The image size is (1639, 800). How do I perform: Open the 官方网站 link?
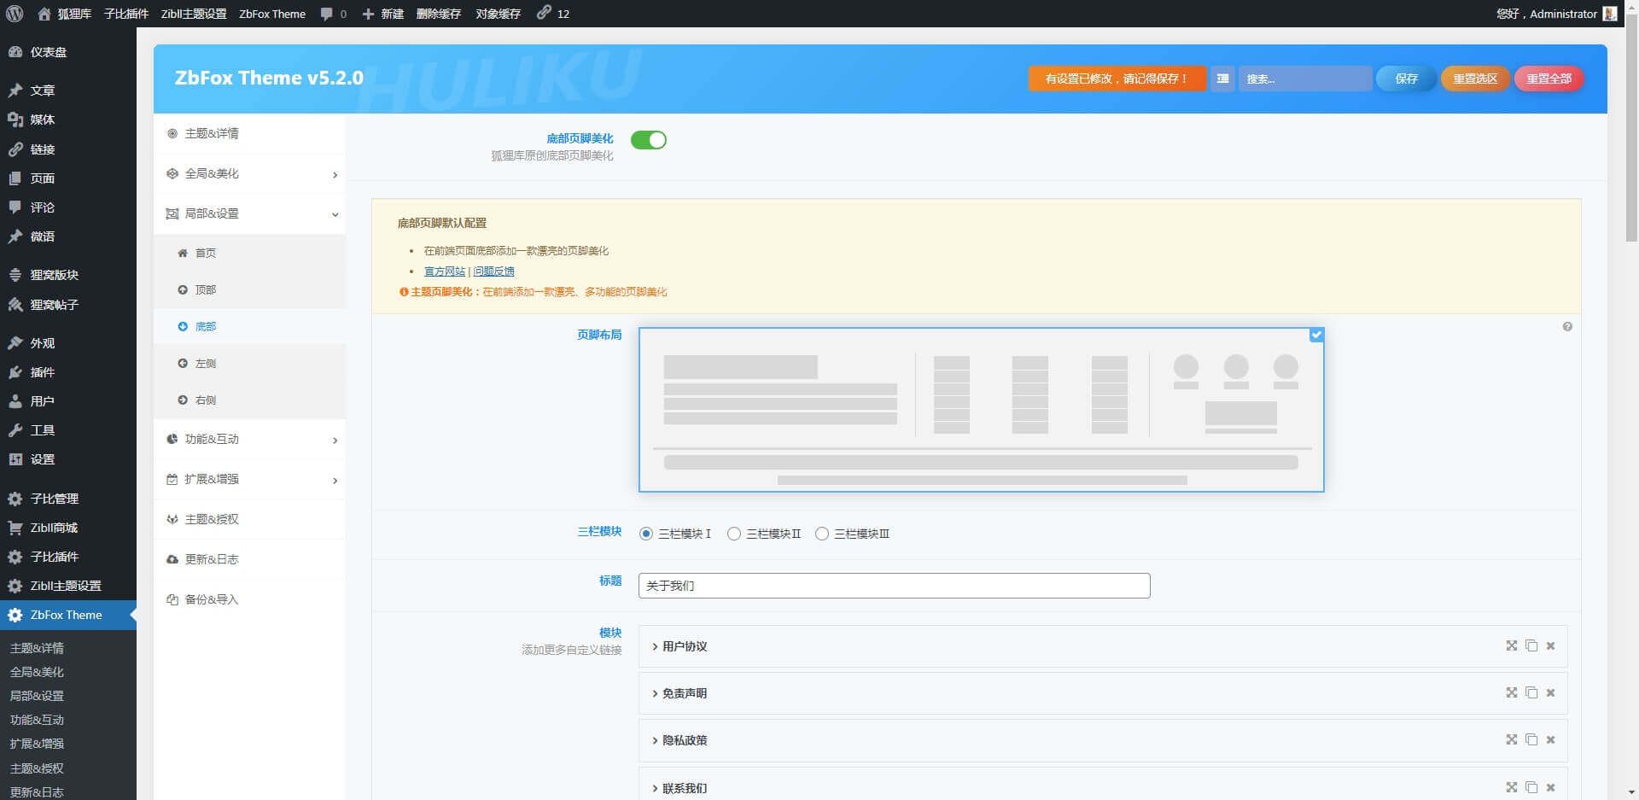coord(444,272)
